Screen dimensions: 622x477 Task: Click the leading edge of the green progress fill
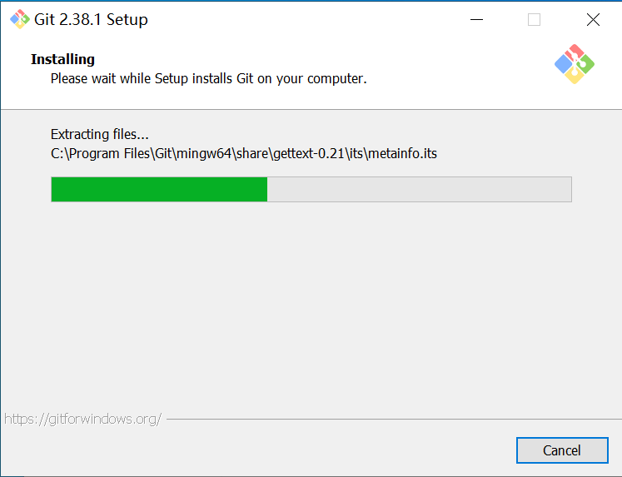266,189
